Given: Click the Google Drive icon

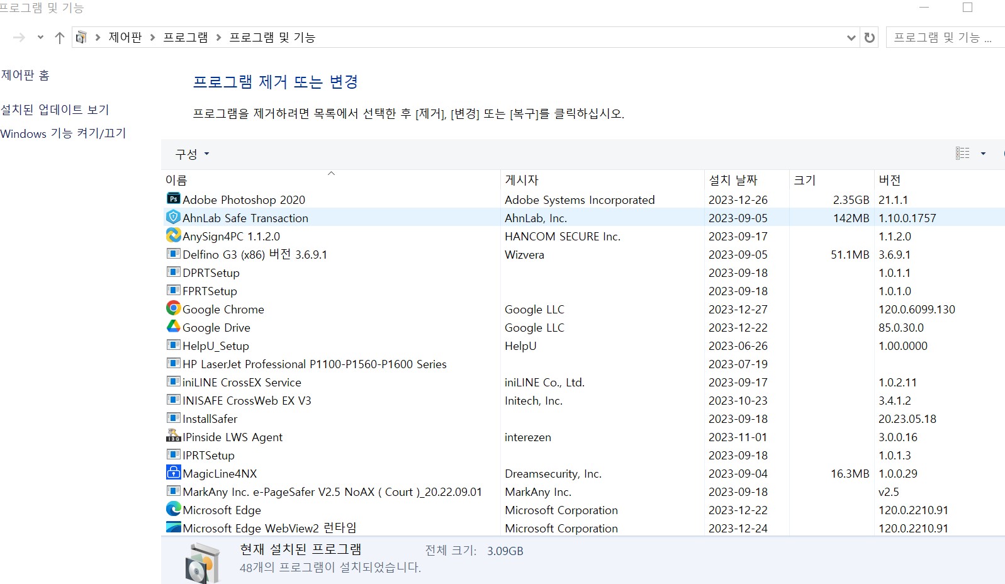Looking at the screenshot, I should (173, 327).
